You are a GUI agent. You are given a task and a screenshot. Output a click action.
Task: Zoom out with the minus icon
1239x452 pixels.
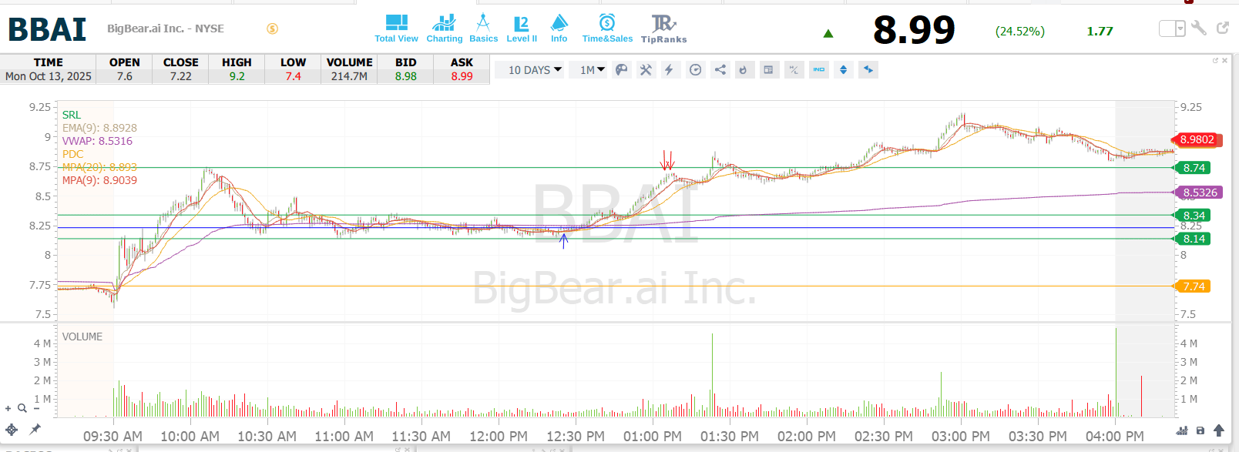(x=35, y=408)
